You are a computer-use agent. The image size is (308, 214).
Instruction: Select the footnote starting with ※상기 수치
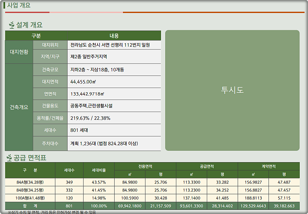pyautogui.click(x=52, y=212)
